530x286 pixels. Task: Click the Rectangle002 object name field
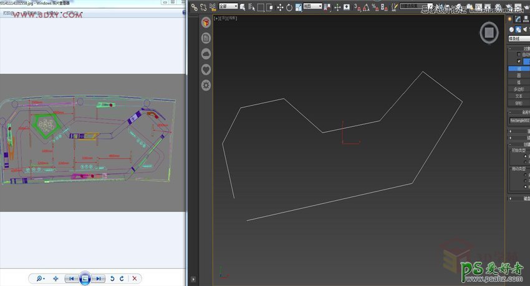point(519,121)
